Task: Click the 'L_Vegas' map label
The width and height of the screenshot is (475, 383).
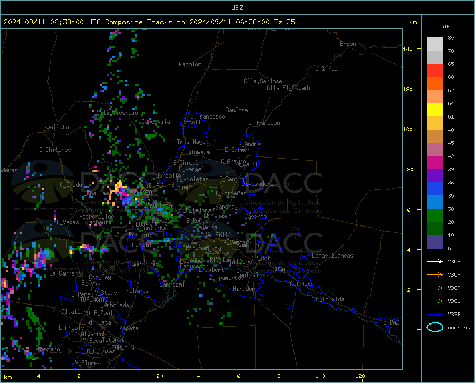Action: [68, 222]
